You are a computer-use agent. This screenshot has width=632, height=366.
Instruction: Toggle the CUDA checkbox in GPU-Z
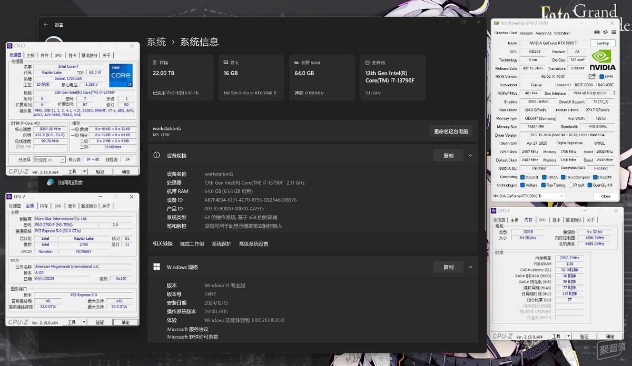[543, 177]
